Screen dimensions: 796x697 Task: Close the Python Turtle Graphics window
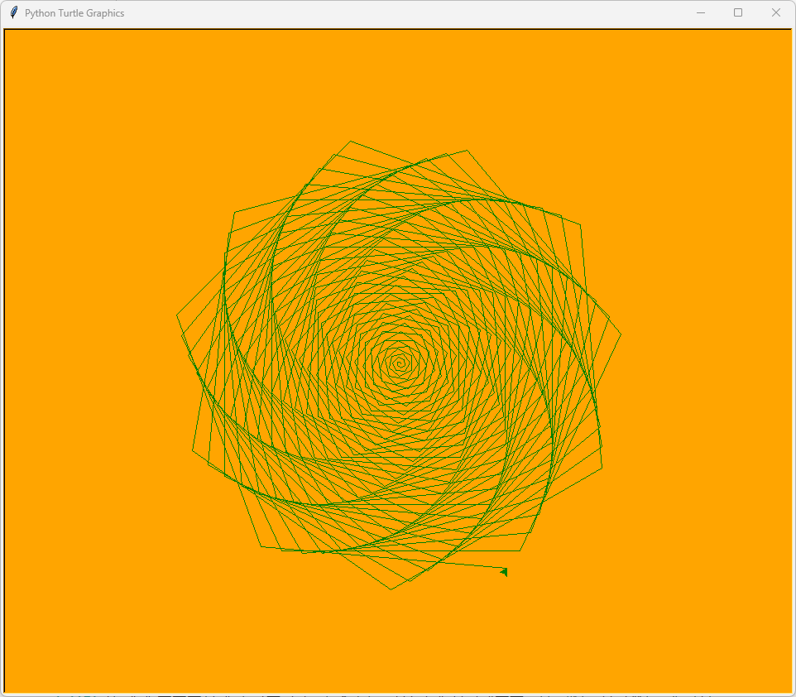pos(776,12)
